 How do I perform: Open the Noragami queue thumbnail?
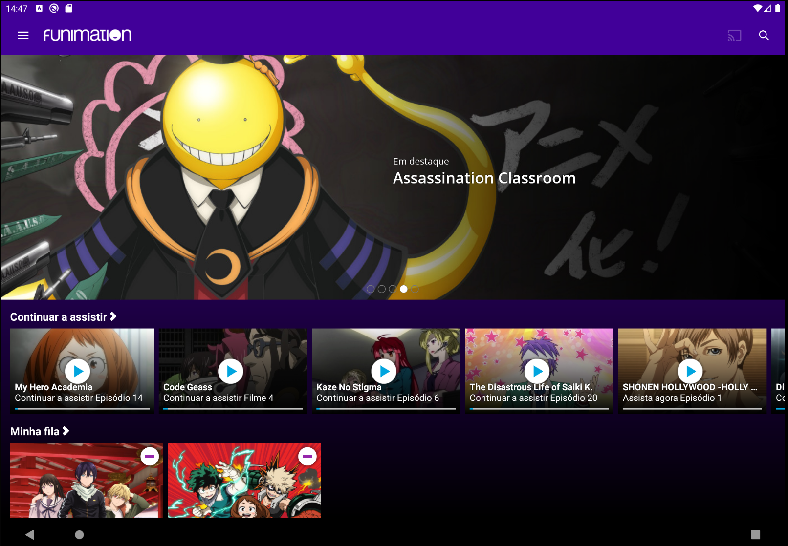(x=87, y=480)
